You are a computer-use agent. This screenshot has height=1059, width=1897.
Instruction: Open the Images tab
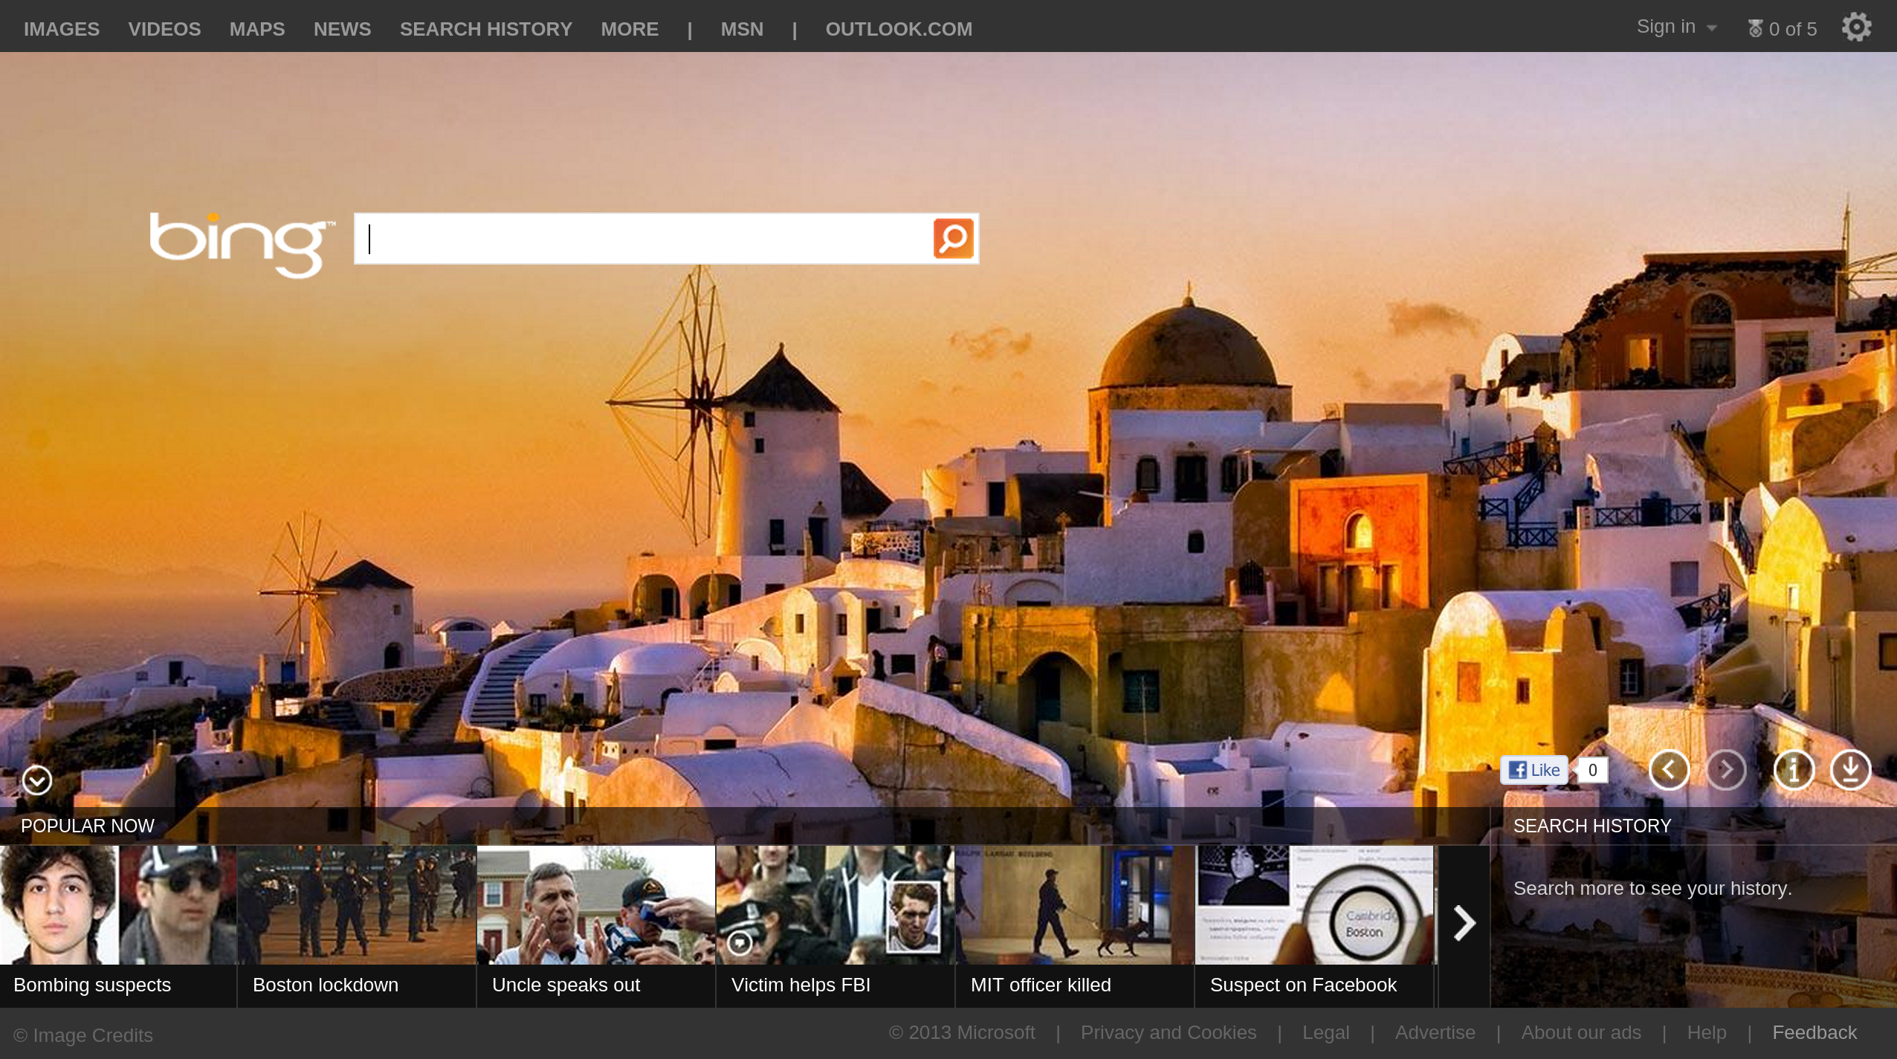(x=62, y=29)
